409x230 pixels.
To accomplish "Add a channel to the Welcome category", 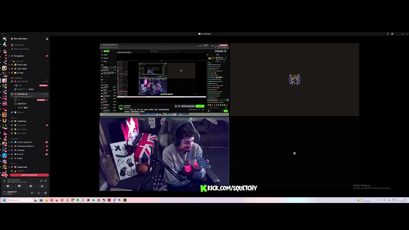I will tap(47, 61).
